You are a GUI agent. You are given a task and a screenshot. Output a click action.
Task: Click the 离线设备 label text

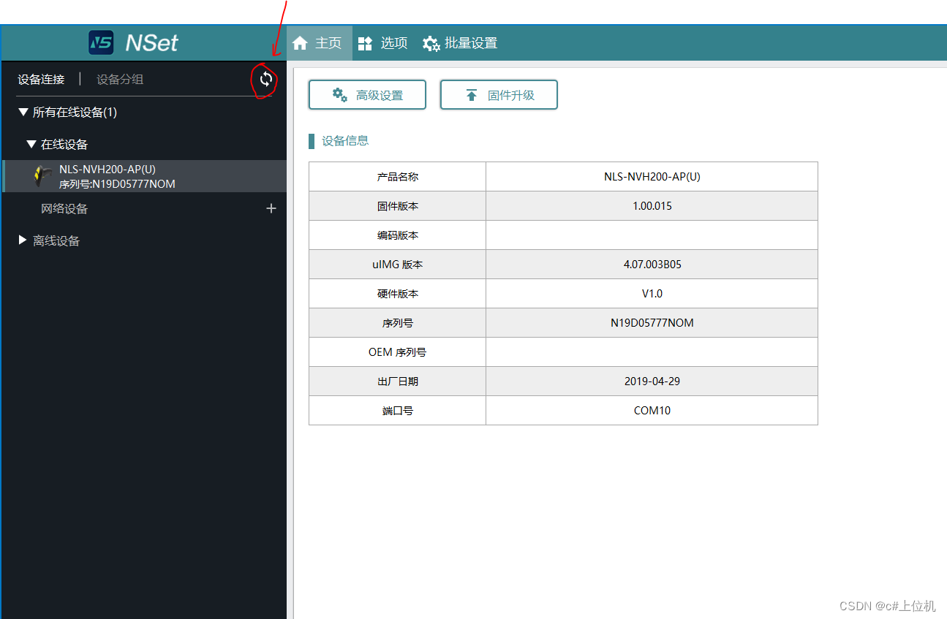pyautogui.click(x=56, y=240)
